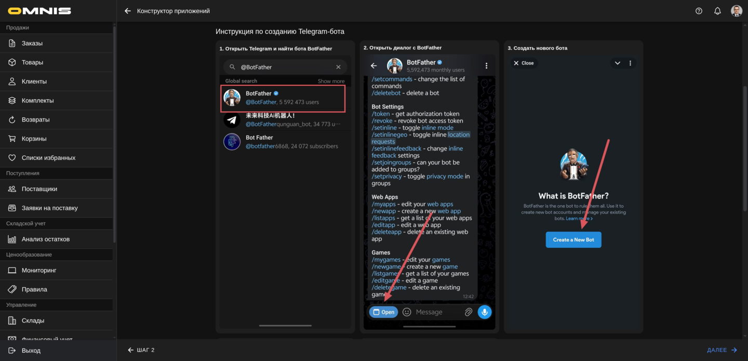Expand the chevron dropdown in step 3 screenshot
Screen dimensions: 748x361
point(617,63)
